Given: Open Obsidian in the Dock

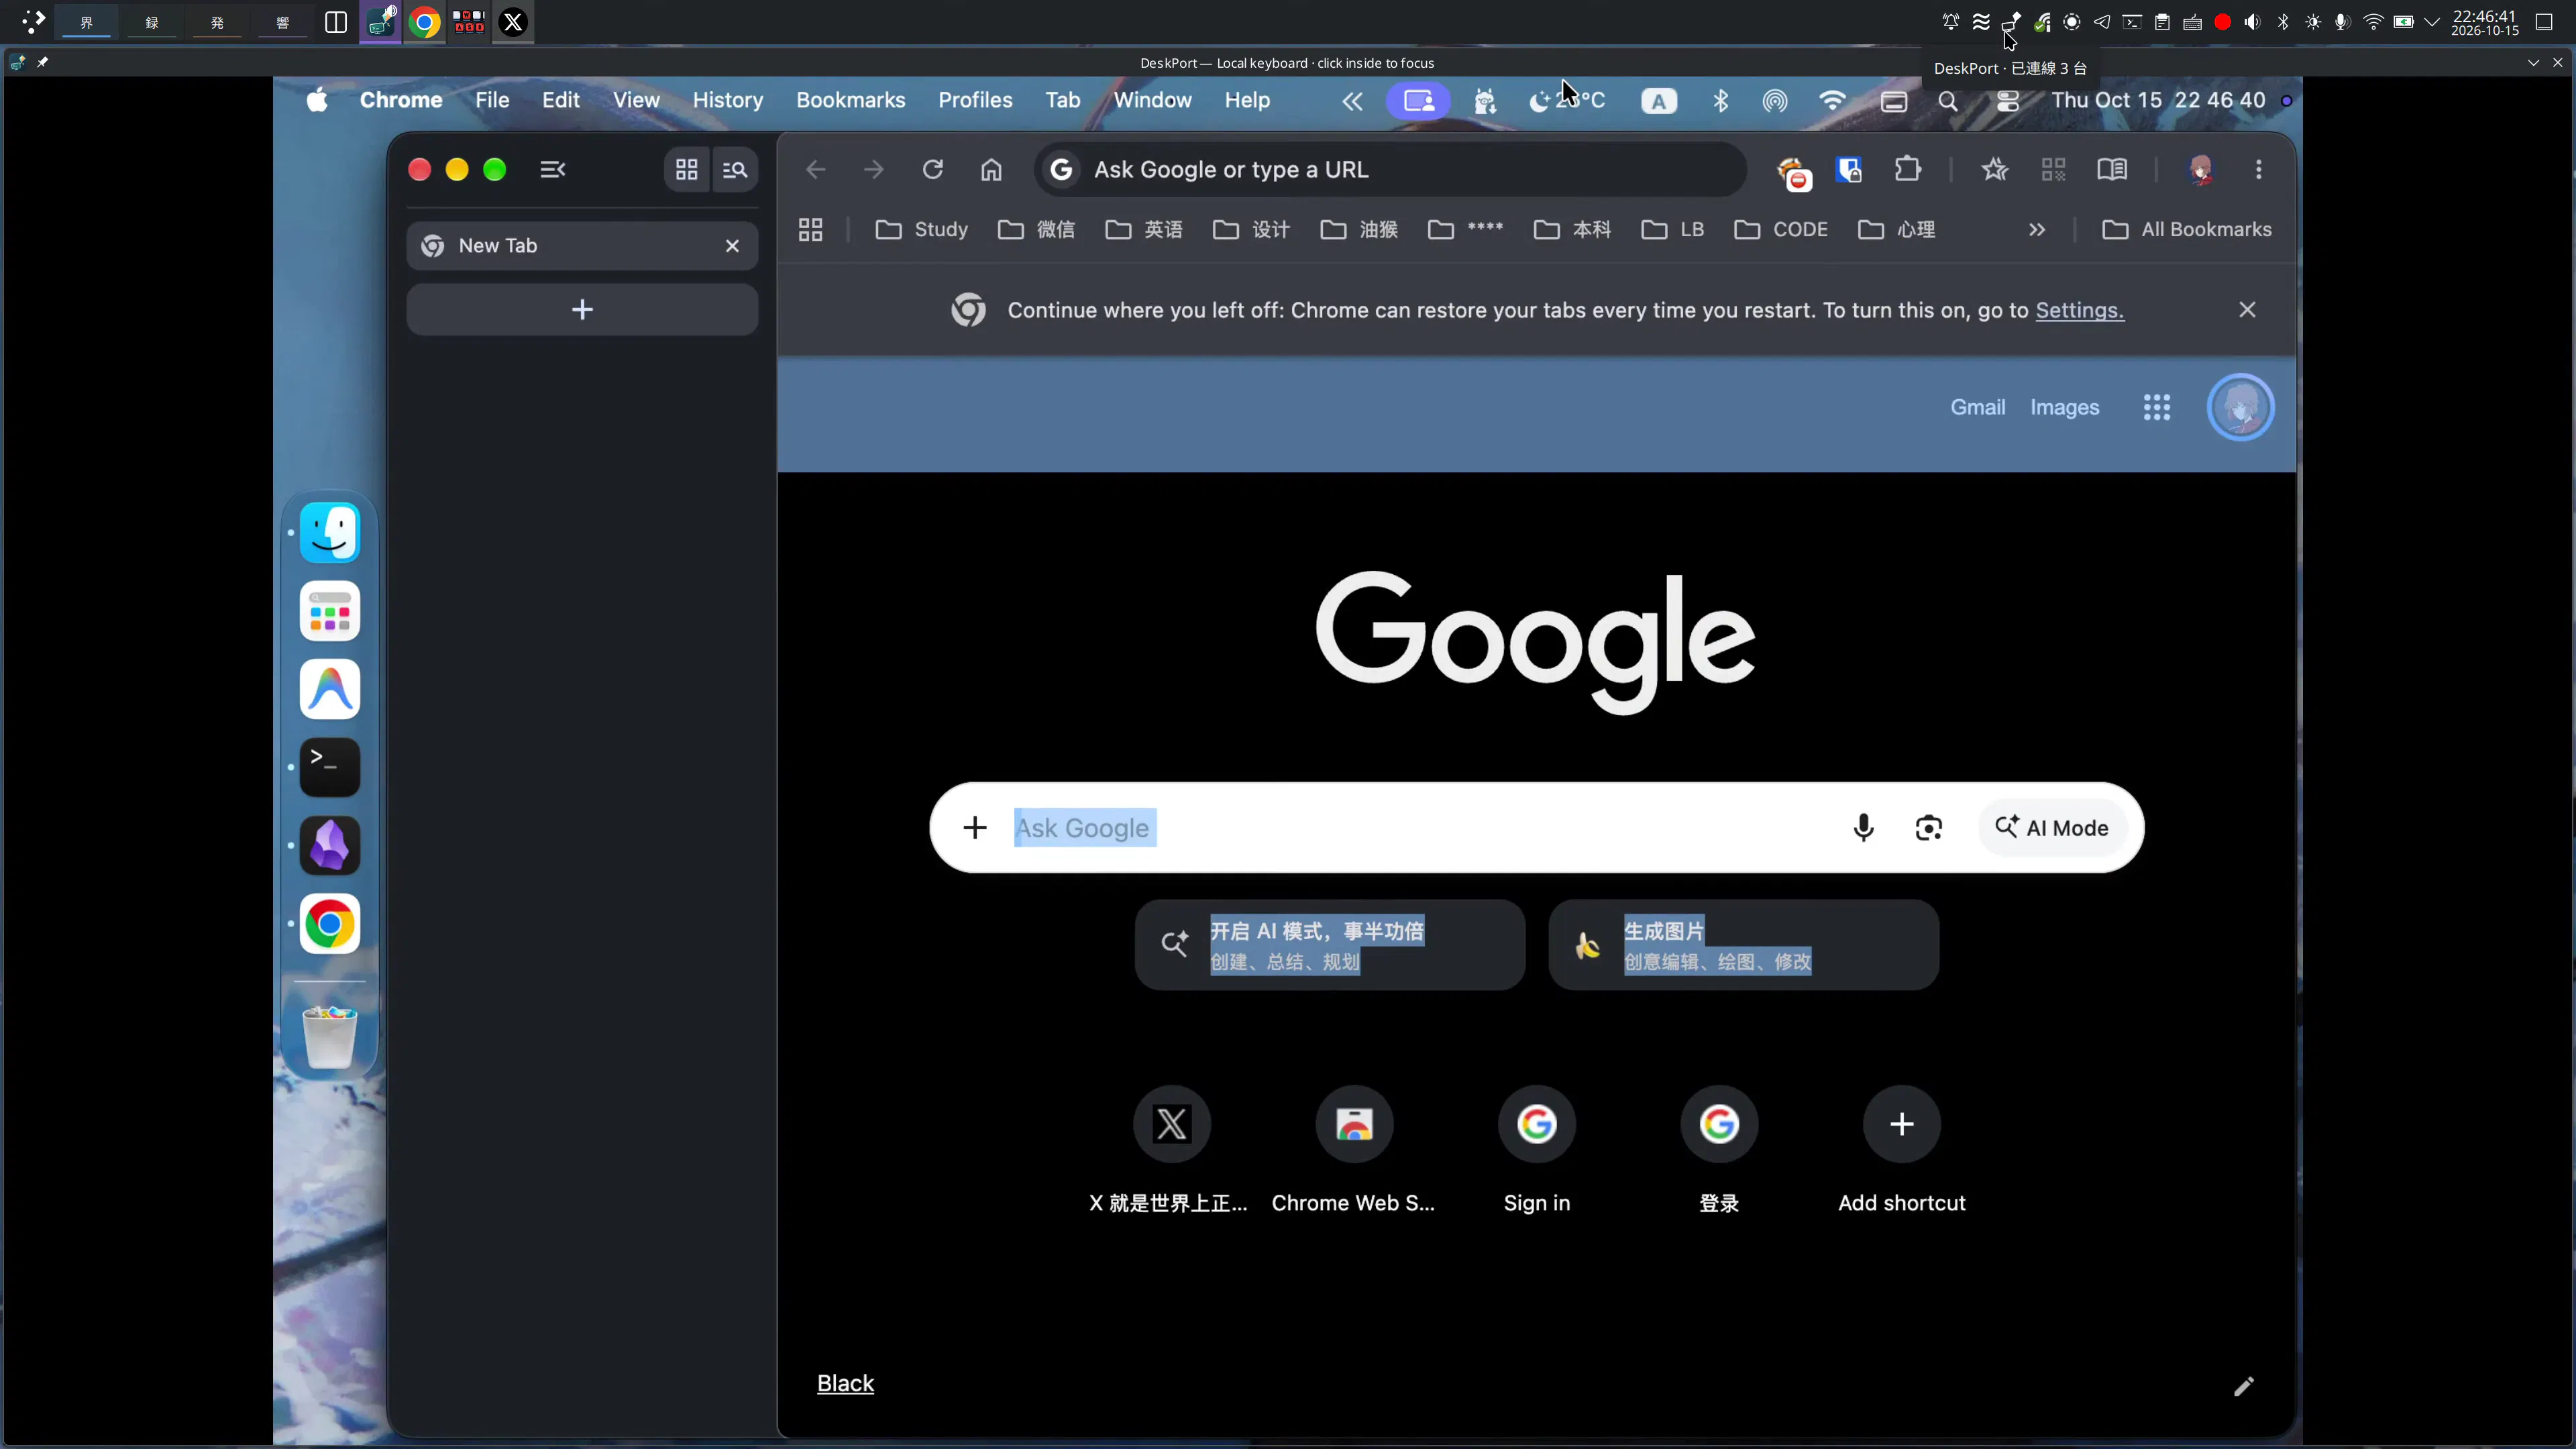Looking at the screenshot, I should [329, 845].
